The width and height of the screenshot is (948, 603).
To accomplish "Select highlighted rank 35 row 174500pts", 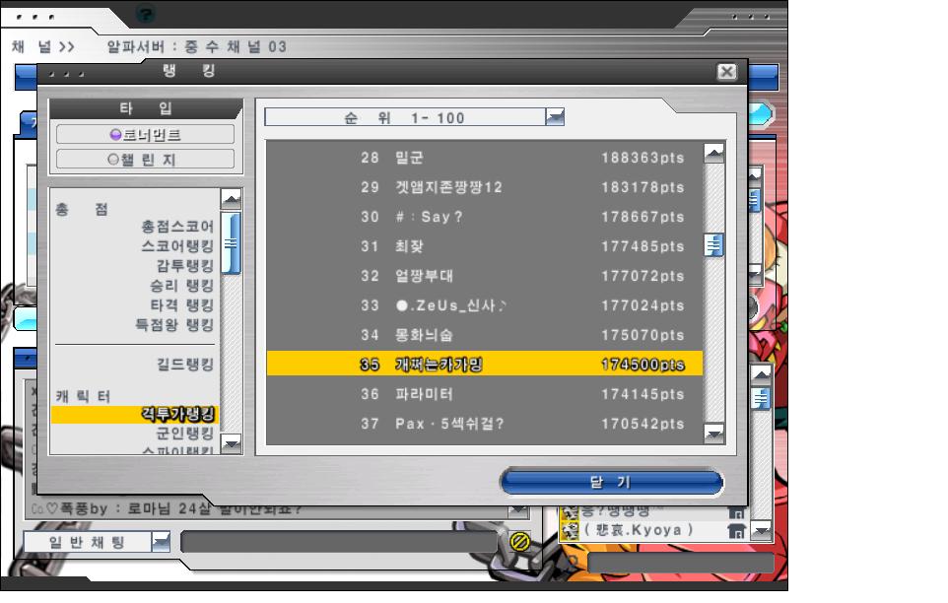I will click(x=484, y=364).
